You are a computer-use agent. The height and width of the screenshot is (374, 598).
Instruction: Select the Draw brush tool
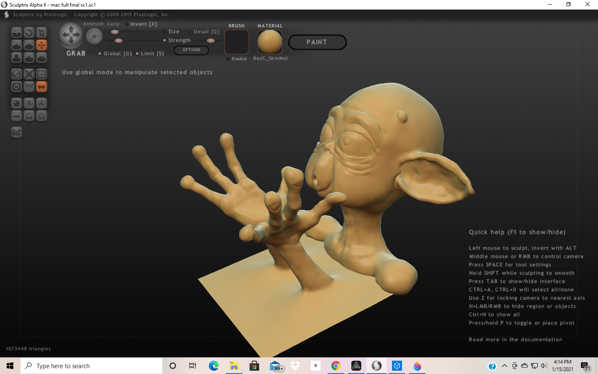point(17,45)
